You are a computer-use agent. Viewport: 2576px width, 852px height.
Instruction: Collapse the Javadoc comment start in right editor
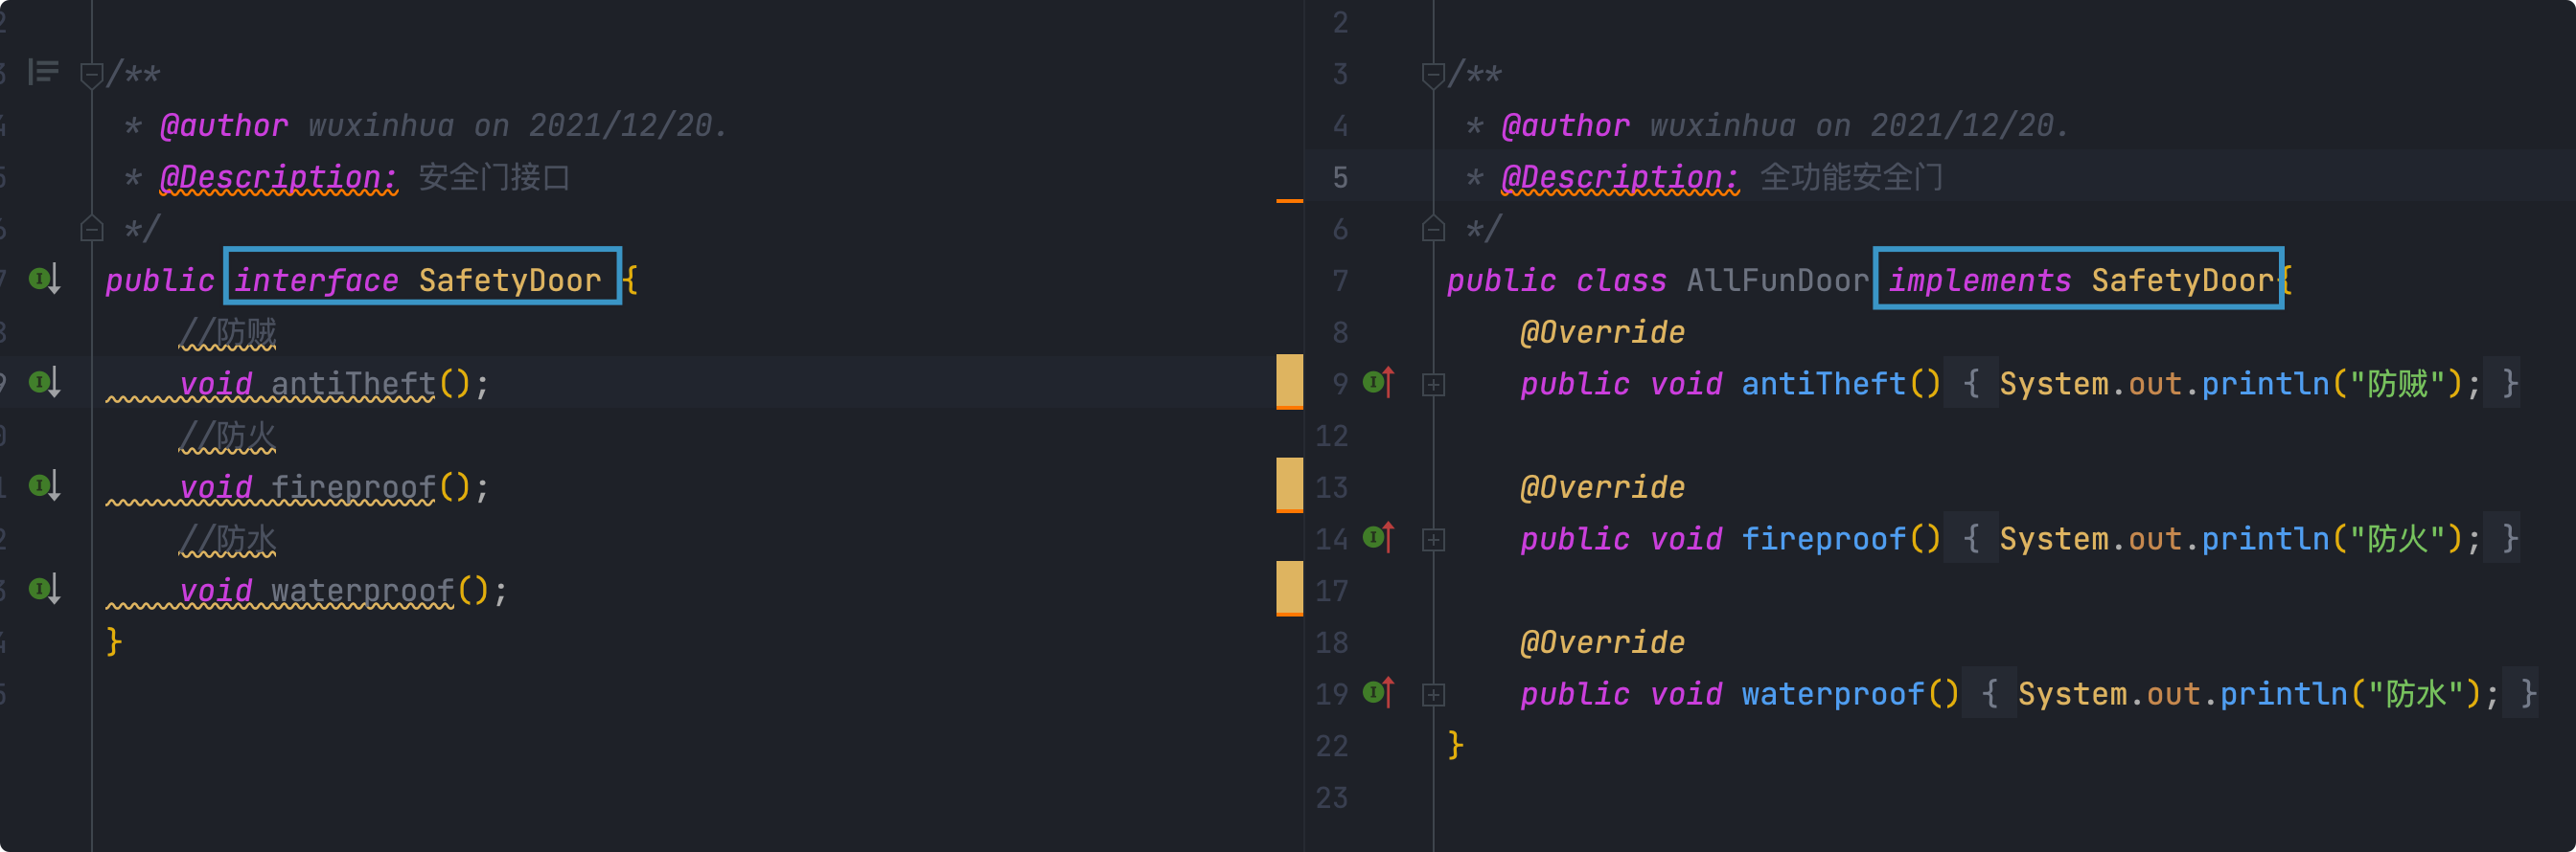[1433, 74]
